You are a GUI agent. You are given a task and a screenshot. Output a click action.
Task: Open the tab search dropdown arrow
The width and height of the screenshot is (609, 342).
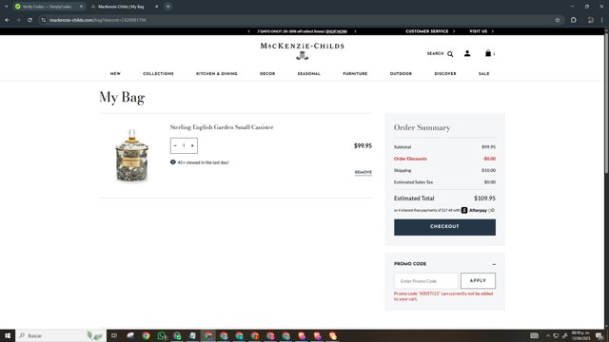(7, 7)
